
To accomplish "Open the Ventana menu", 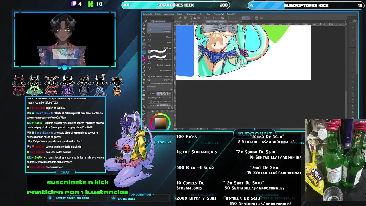I will pyautogui.click(x=218, y=14).
